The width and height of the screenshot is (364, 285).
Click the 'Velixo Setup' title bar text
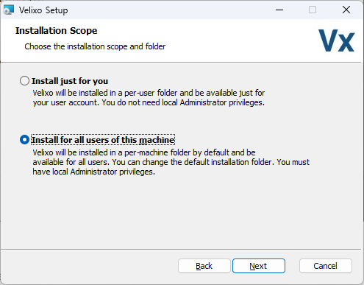click(x=43, y=10)
